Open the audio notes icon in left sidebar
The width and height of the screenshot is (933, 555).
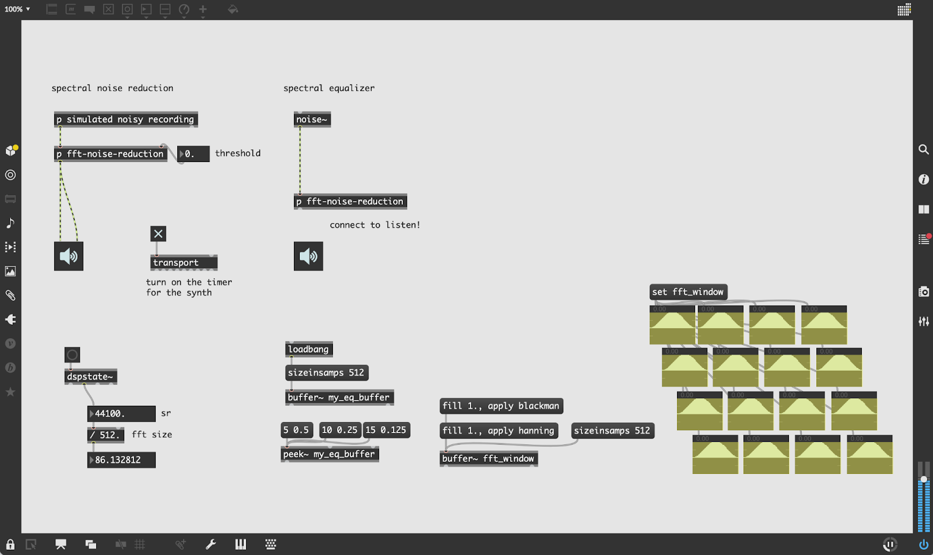coord(10,223)
